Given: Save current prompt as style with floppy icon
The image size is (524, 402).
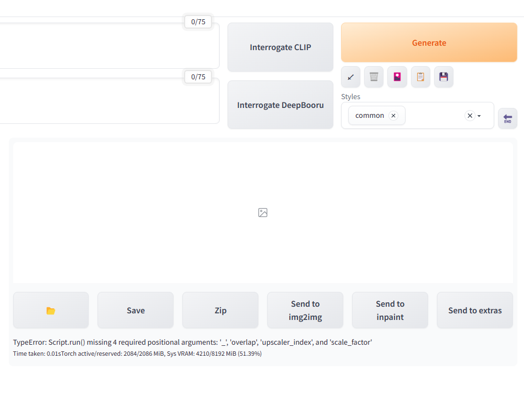Looking at the screenshot, I should (x=444, y=77).
